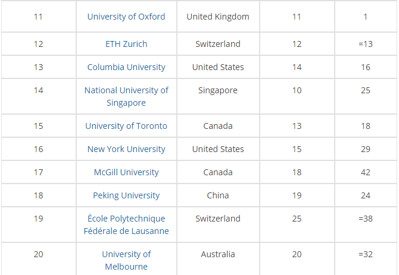Click the New York University link

tap(126, 149)
